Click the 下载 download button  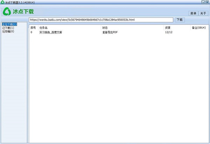coord(180,20)
